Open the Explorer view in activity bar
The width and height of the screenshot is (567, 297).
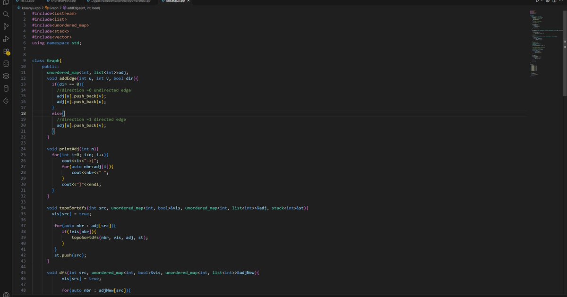tap(6, 2)
